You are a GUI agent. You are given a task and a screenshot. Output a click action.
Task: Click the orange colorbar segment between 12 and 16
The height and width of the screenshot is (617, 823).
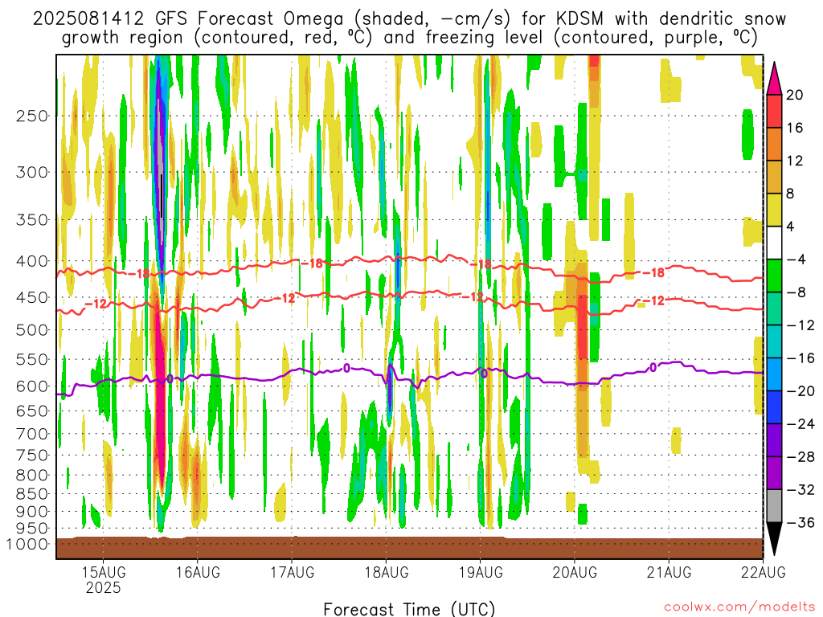coord(774,145)
